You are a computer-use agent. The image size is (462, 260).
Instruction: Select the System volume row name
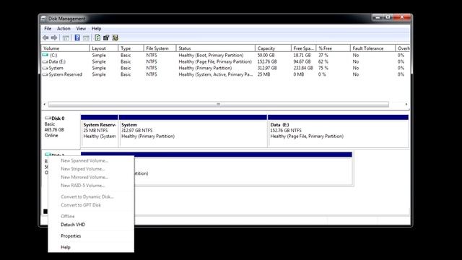click(x=56, y=68)
